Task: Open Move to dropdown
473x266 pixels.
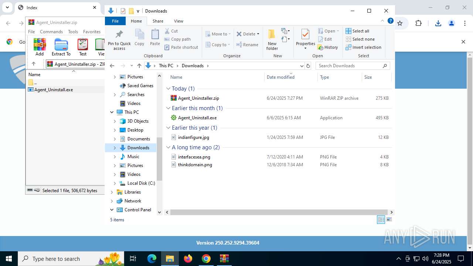Action: click(x=218, y=34)
